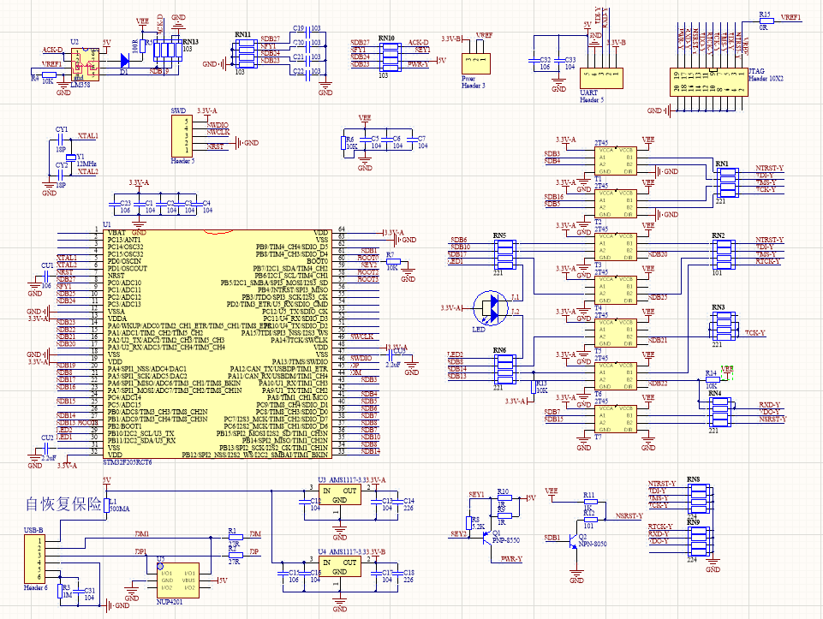Click the 'SWCLK' label at SWD header
Image resolution: width=823 pixels, height=619 pixels.
218,132
